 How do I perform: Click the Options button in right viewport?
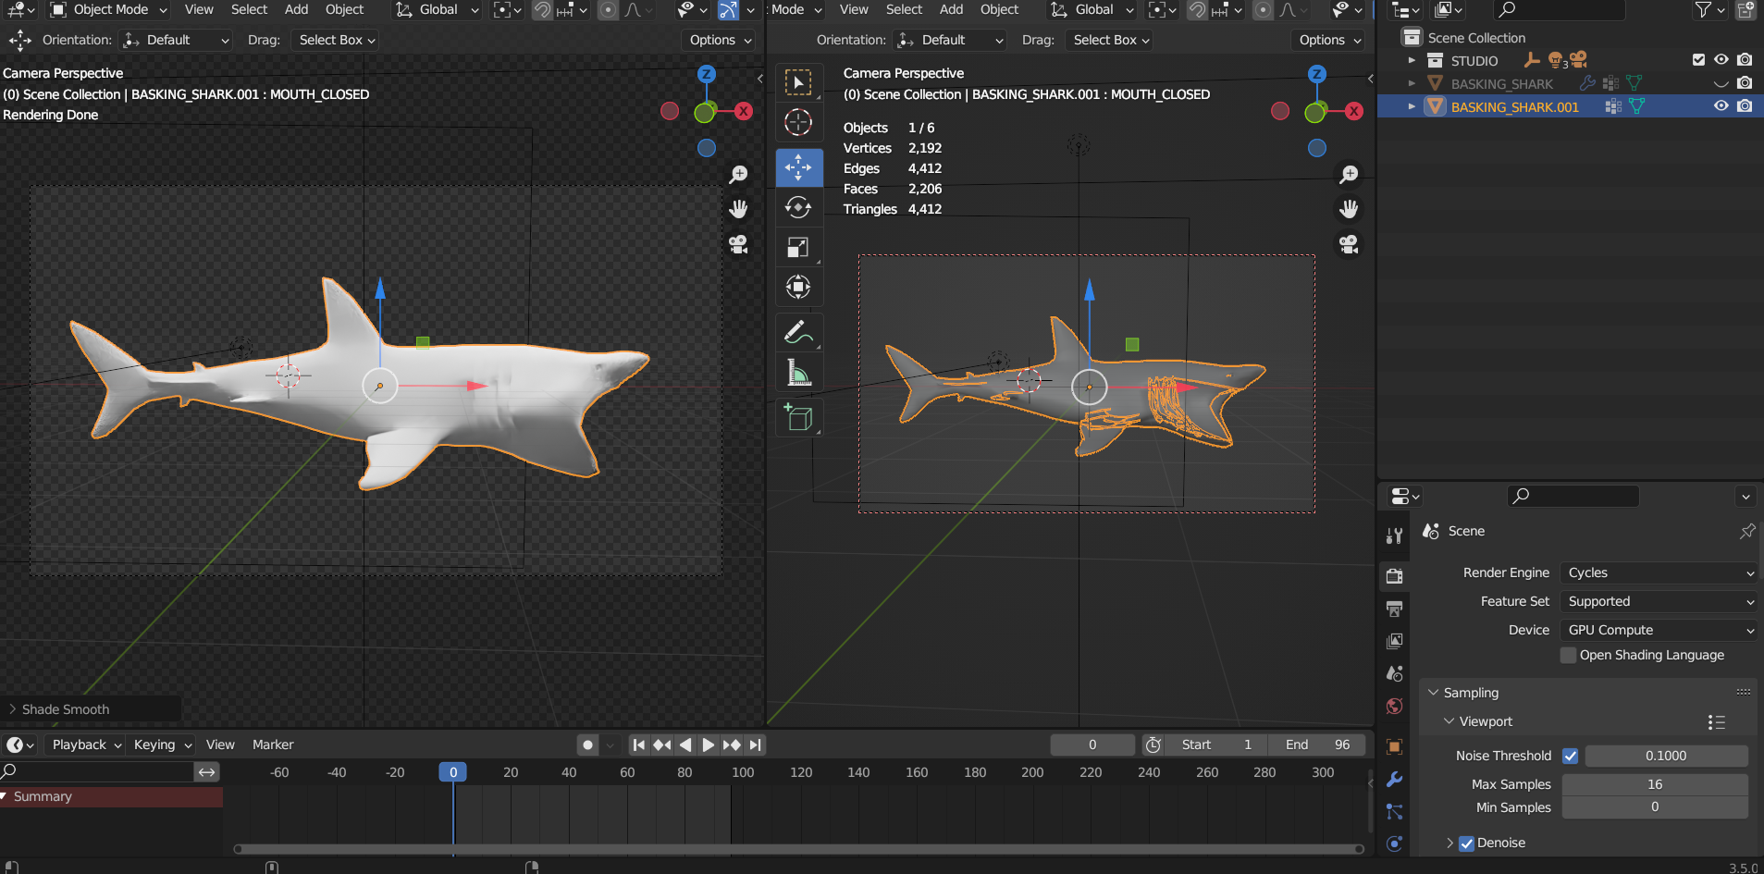coord(1329,40)
